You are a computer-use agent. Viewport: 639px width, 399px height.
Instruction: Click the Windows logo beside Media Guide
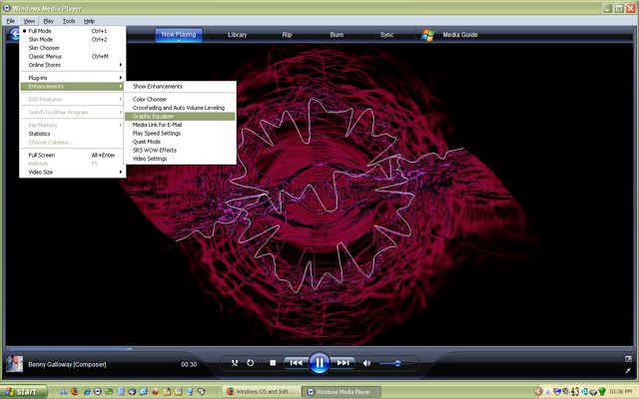pos(427,35)
